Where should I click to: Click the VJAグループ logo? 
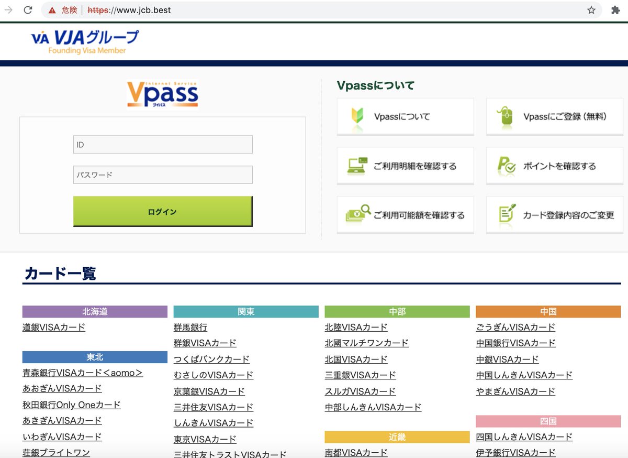[85, 42]
